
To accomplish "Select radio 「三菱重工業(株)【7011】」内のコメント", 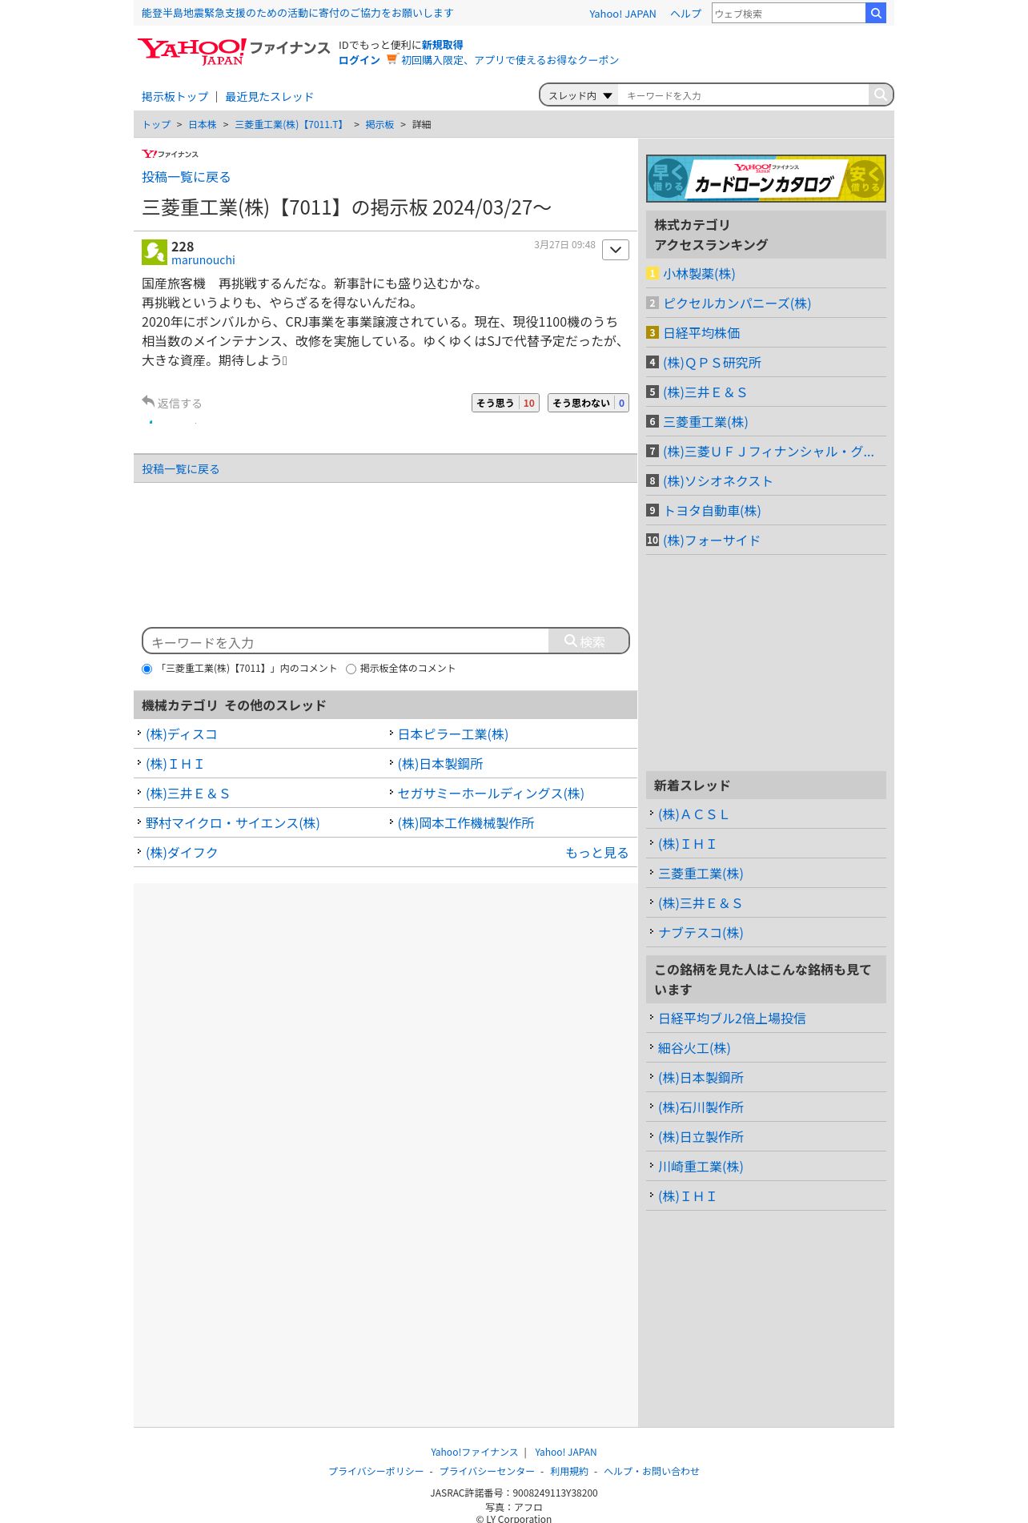I will (x=147, y=669).
